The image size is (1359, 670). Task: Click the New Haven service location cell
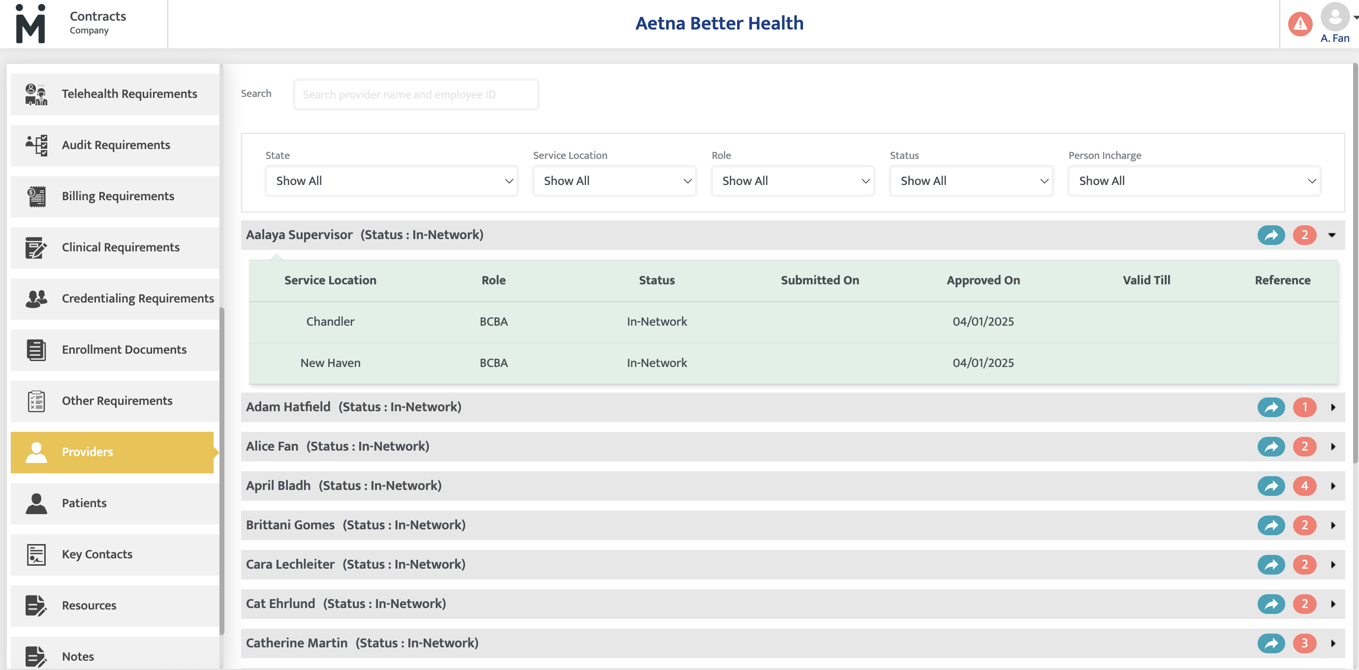[x=330, y=363]
